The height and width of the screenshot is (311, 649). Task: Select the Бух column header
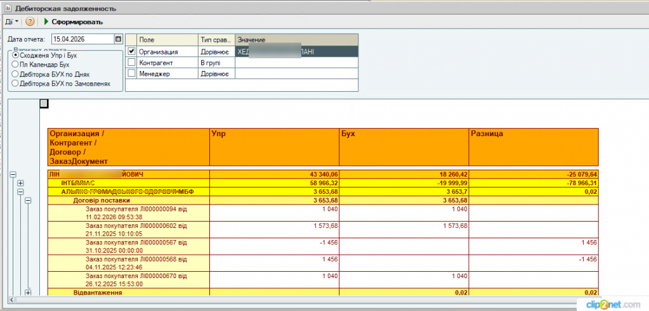(403, 147)
